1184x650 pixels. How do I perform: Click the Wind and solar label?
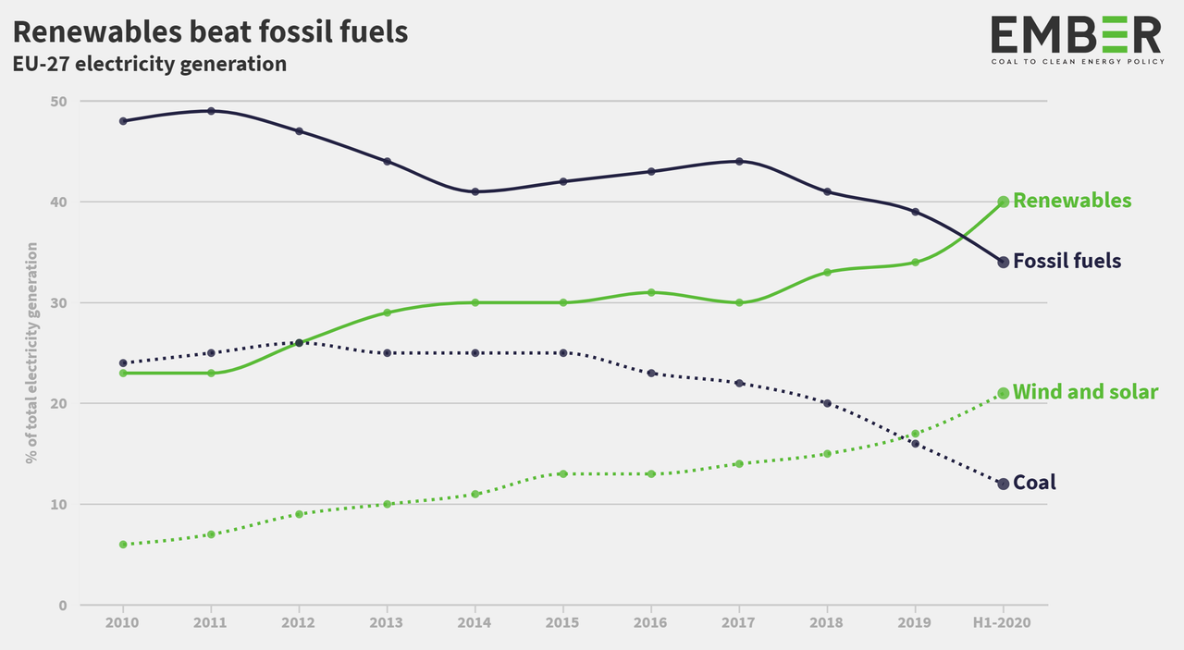(1086, 392)
